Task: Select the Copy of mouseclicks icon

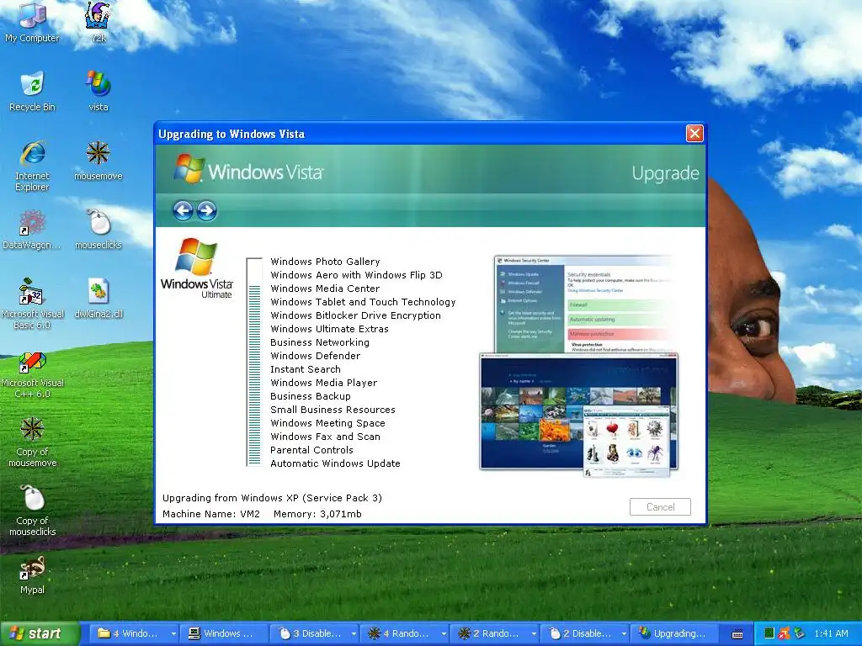Action: (32, 511)
